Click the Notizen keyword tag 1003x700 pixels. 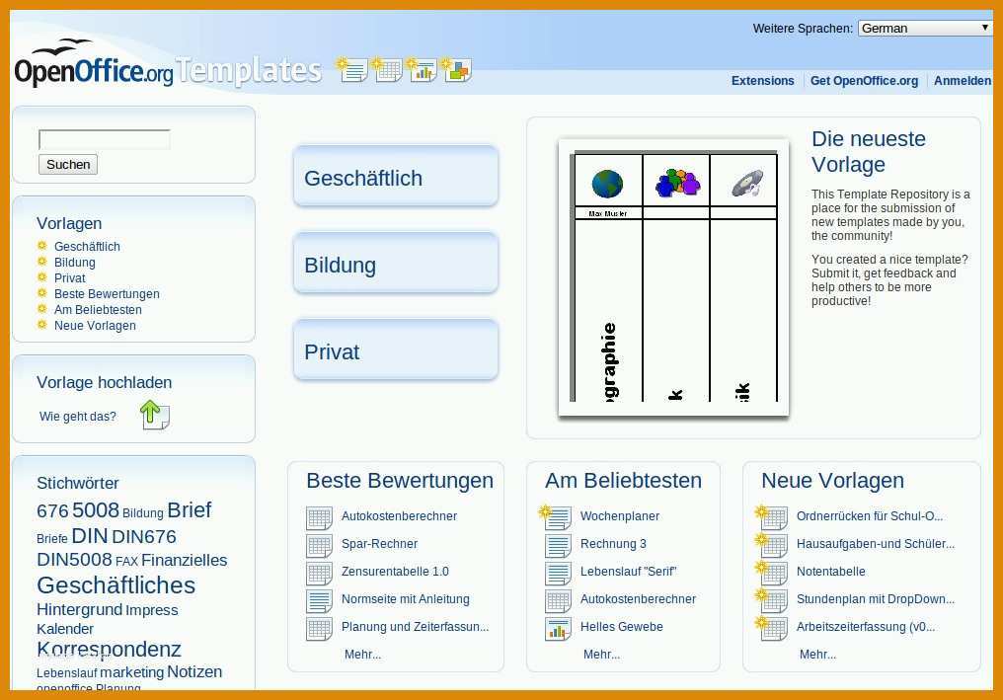194,671
